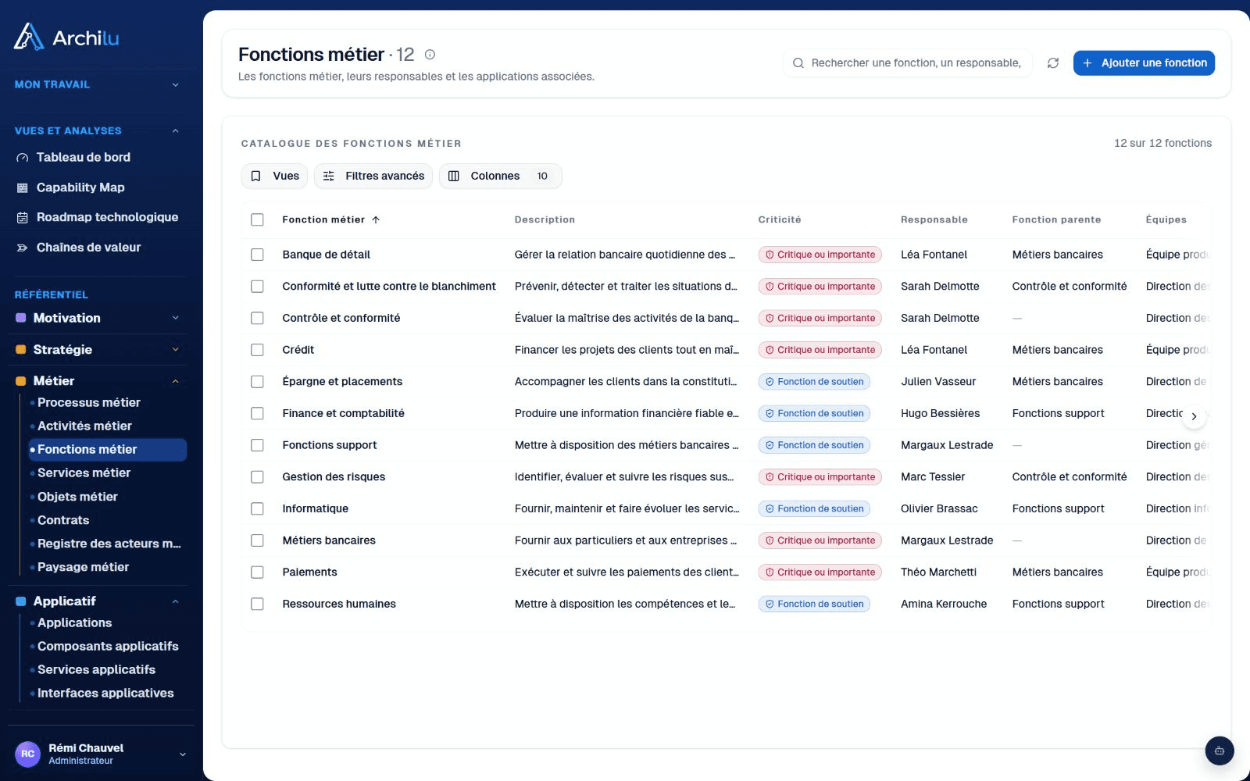Click Critique ou importante badge for Paiements
Viewport: 1250px width, 781px height.
tap(820, 572)
